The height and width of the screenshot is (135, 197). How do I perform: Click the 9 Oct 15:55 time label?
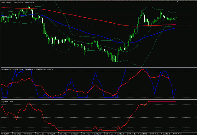[108, 134]
